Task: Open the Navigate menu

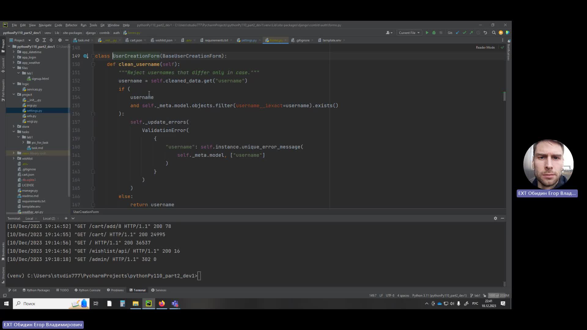Action: [45, 25]
